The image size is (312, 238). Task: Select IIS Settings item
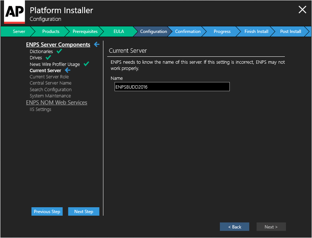[40, 109]
